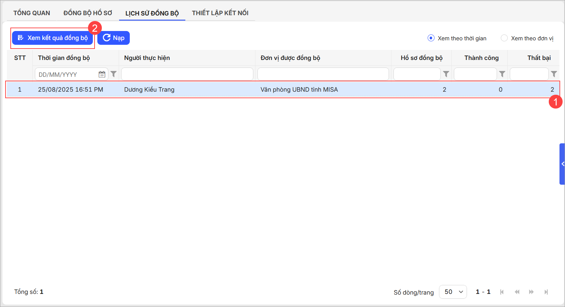Click filter icon for Thành công column
Image resolution: width=565 pixels, height=307 pixels.
pos(502,74)
